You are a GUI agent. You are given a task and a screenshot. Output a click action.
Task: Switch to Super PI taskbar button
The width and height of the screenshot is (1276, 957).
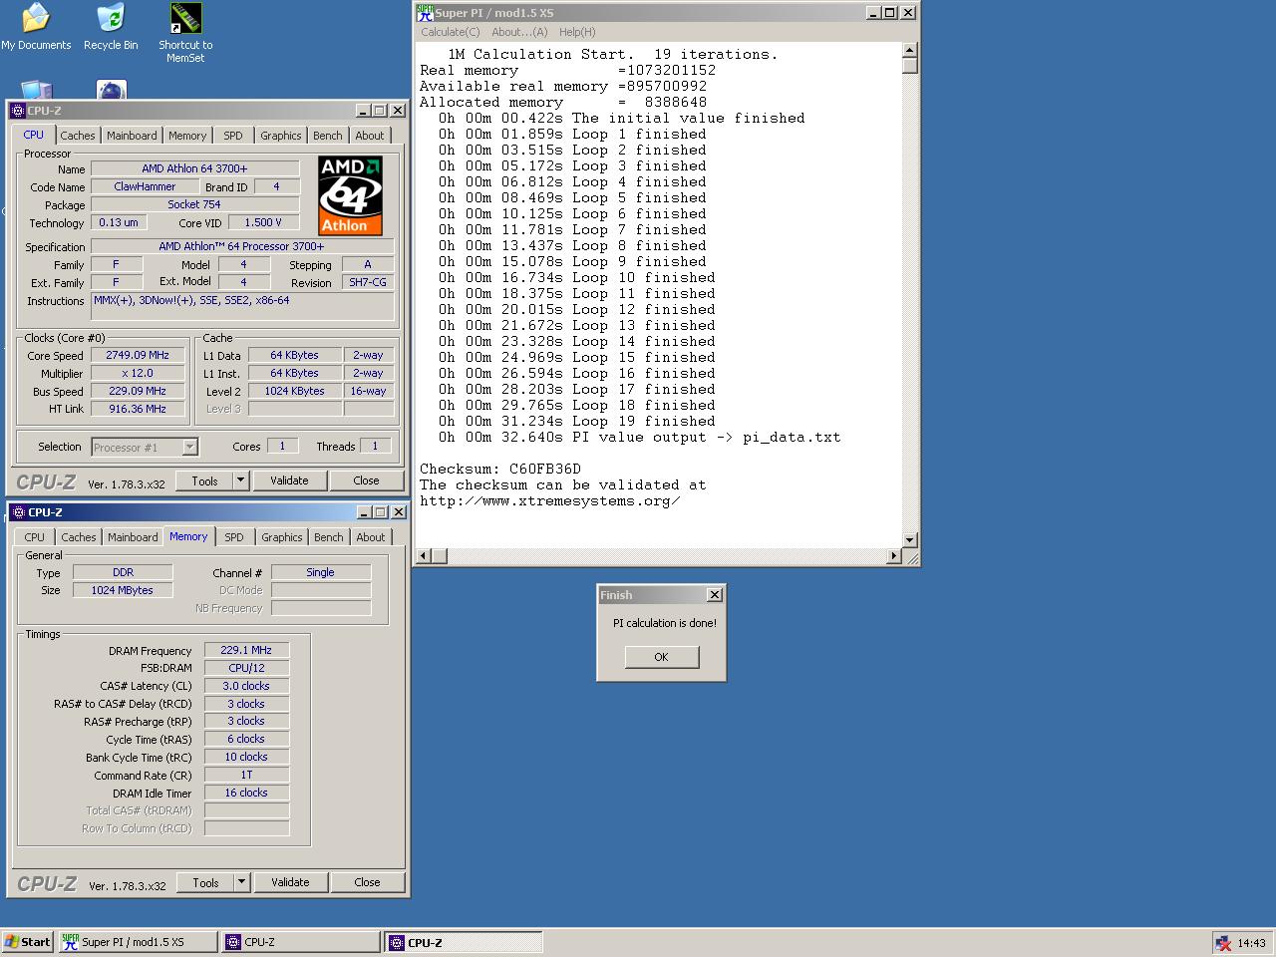137,942
